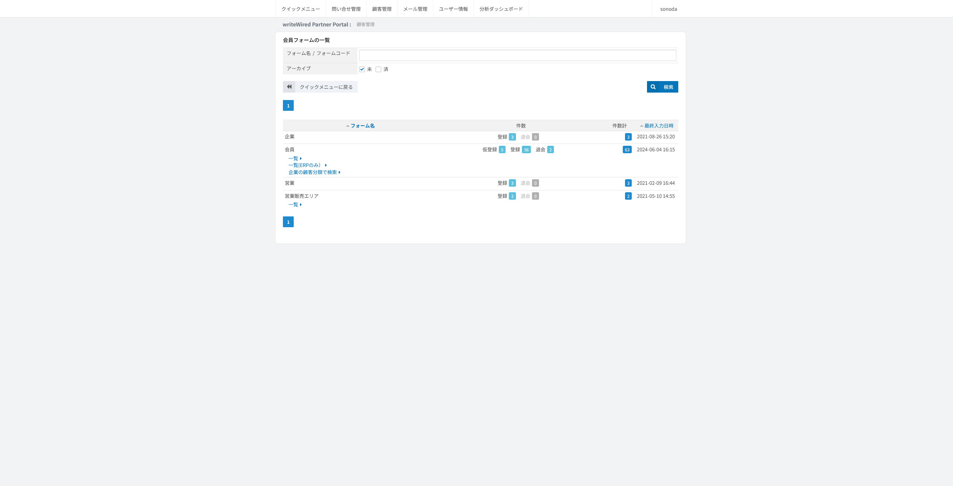Click the 会員 total count badge 63

point(627,149)
